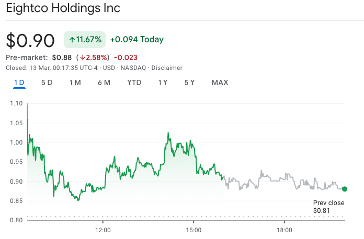Click the green end-of-line dot marker
Viewport: 364px width, 239px height.
[x=345, y=189]
